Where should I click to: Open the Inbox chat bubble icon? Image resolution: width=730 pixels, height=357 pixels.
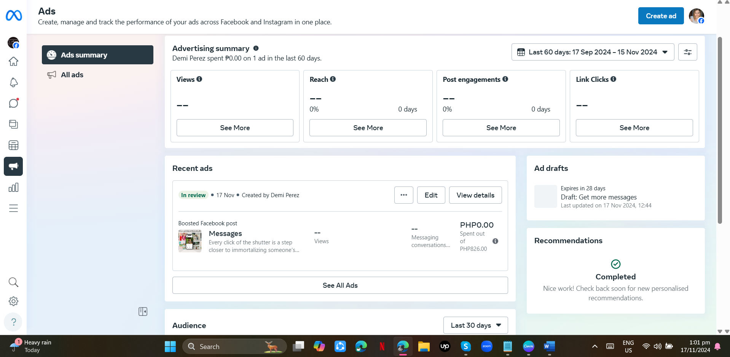pyautogui.click(x=13, y=104)
